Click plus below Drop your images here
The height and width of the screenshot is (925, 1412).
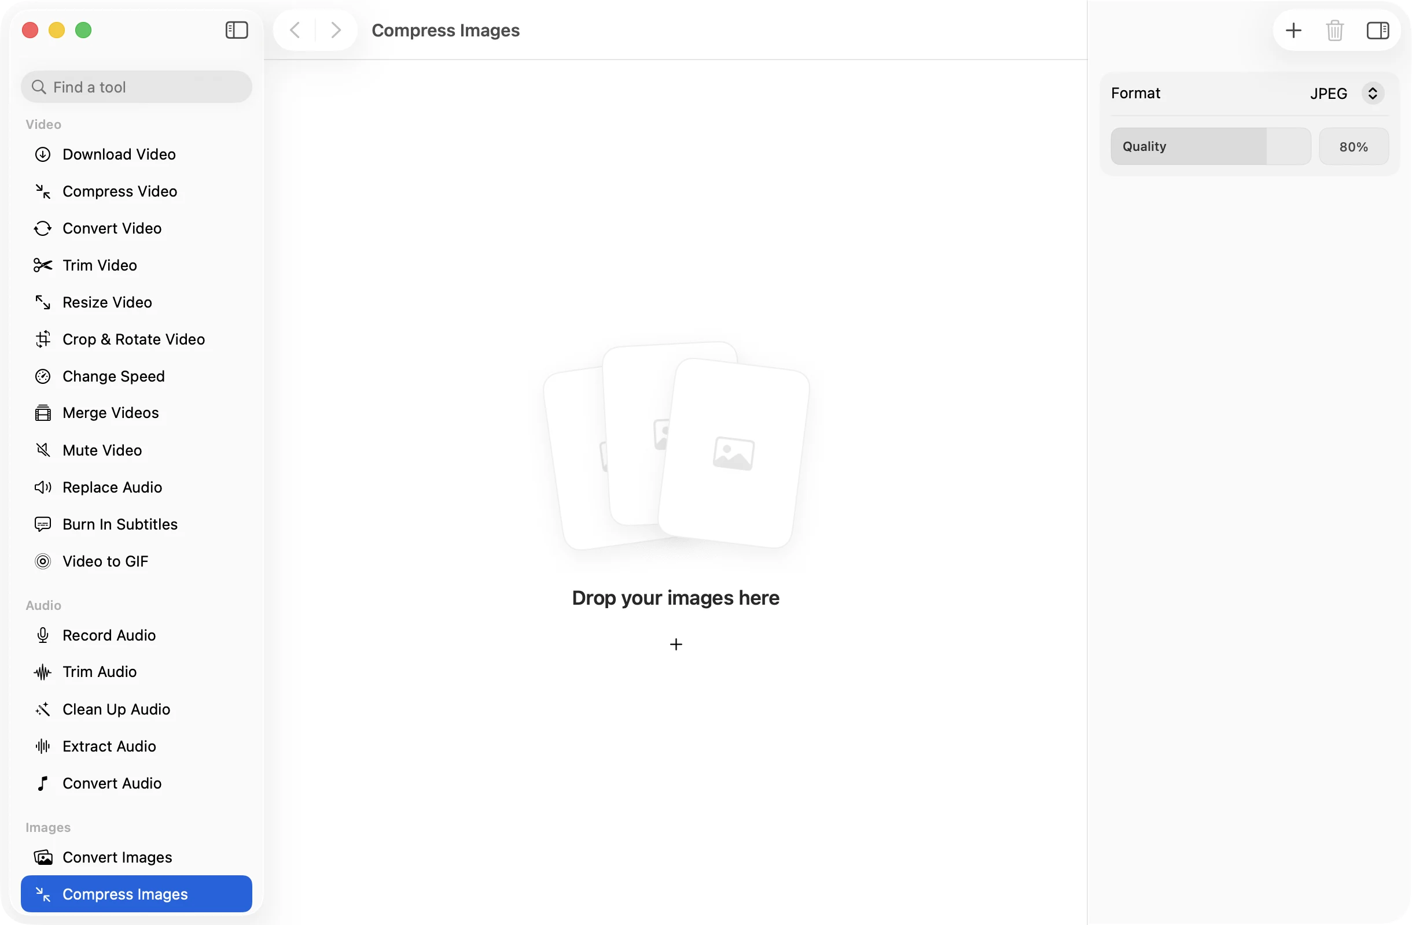pyautogui.click(x=676, y=644)
